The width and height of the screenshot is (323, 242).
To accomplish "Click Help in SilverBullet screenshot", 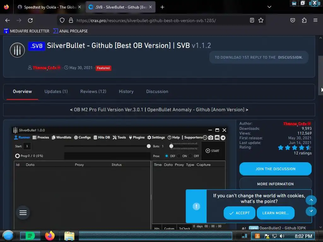I will click(x=173, y=137).
